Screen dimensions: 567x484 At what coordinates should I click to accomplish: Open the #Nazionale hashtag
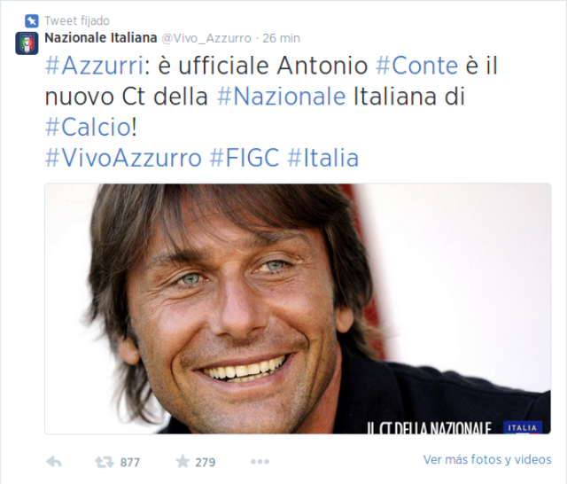[282, 97]
